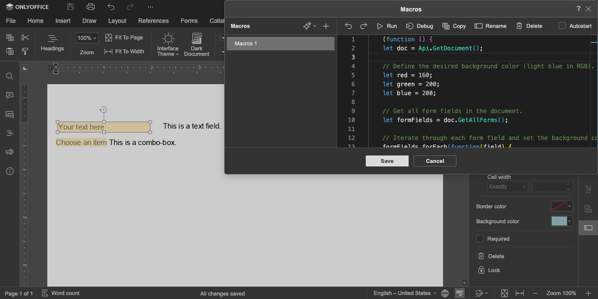The width and height of the screenshot is (598, 299).
Task: Switch to the Draw tab
Action: point(89,21)
